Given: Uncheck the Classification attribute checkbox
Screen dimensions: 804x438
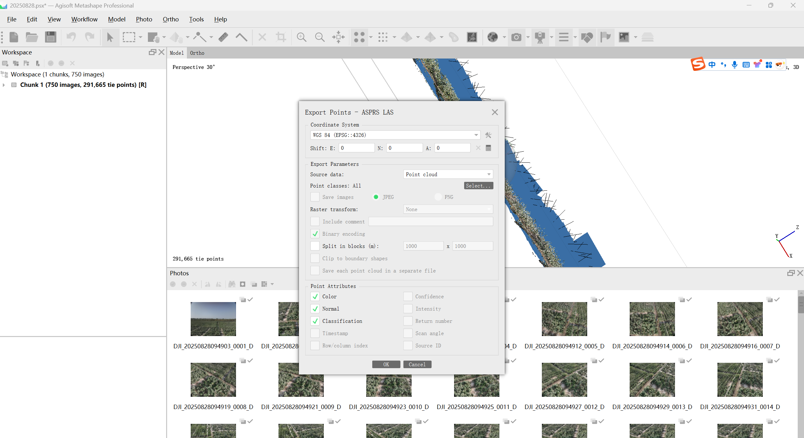Looking at the screenshot, I should tap(315, 321).
